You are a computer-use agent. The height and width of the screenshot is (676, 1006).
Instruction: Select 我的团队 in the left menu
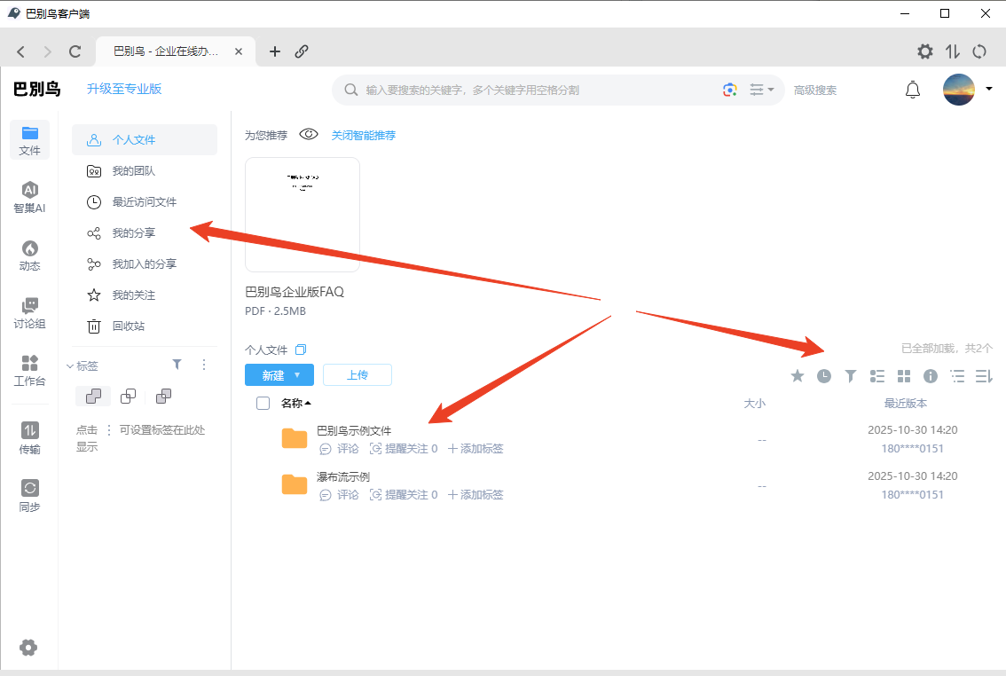coord(145,170)
